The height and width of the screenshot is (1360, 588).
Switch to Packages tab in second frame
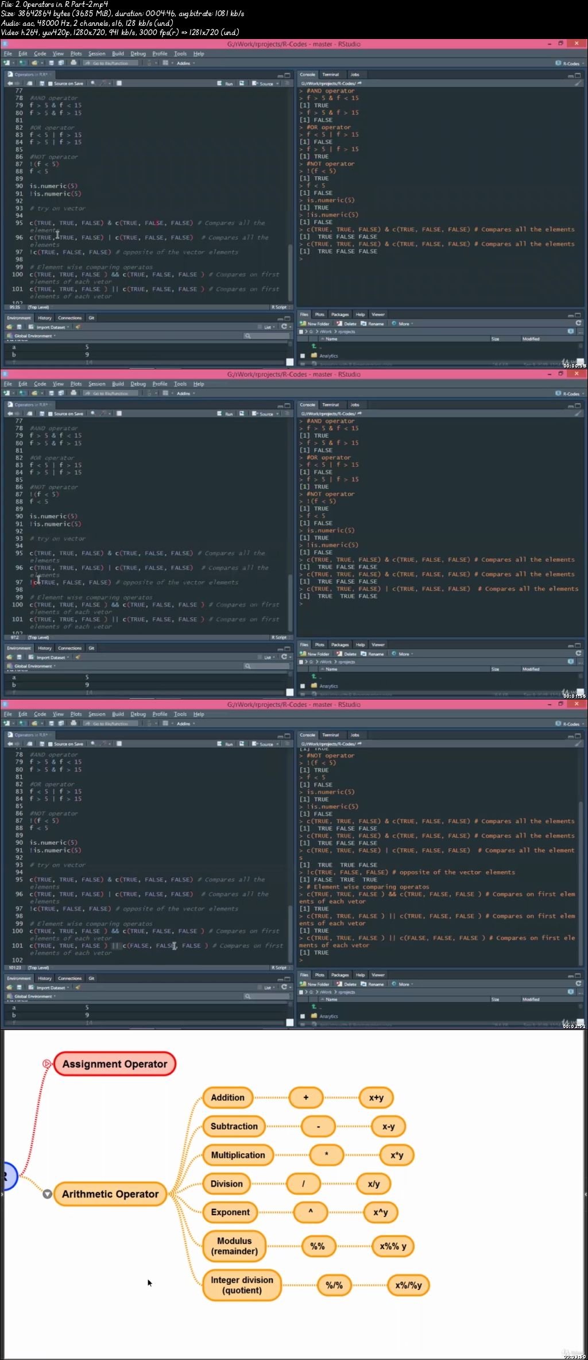340,644
